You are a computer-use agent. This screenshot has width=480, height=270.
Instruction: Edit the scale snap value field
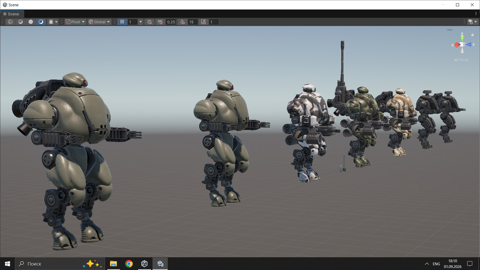214,22
